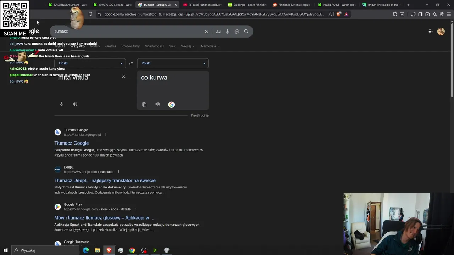Image resolution: width=454 pixels, height=255 pixels.
Task: Open the Google account avatar menu
Action: coord(441,31)
